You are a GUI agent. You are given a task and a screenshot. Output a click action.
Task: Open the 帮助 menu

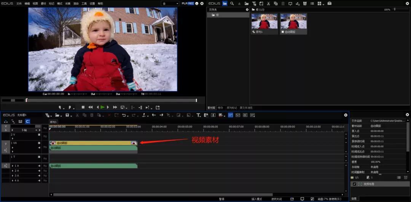click(x=100, y=4)
